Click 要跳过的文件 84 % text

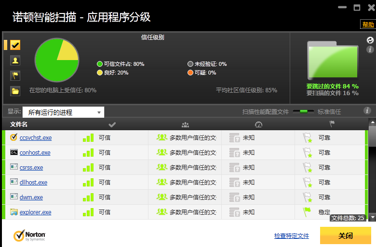pyautogui.click(x=332, y=86)
